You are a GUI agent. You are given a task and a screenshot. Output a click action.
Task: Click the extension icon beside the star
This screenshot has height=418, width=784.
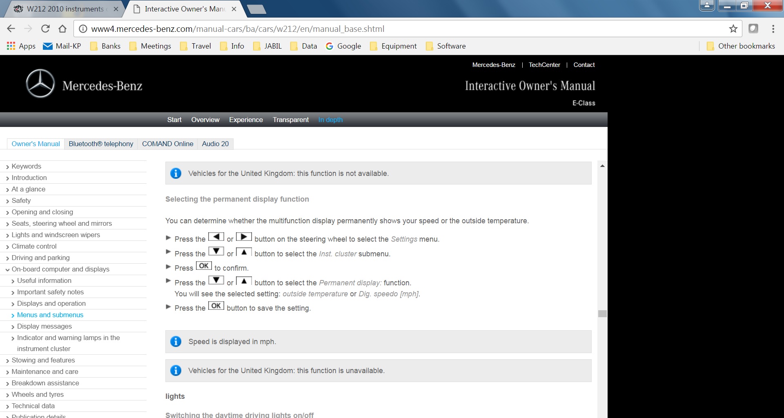(753, 29)
